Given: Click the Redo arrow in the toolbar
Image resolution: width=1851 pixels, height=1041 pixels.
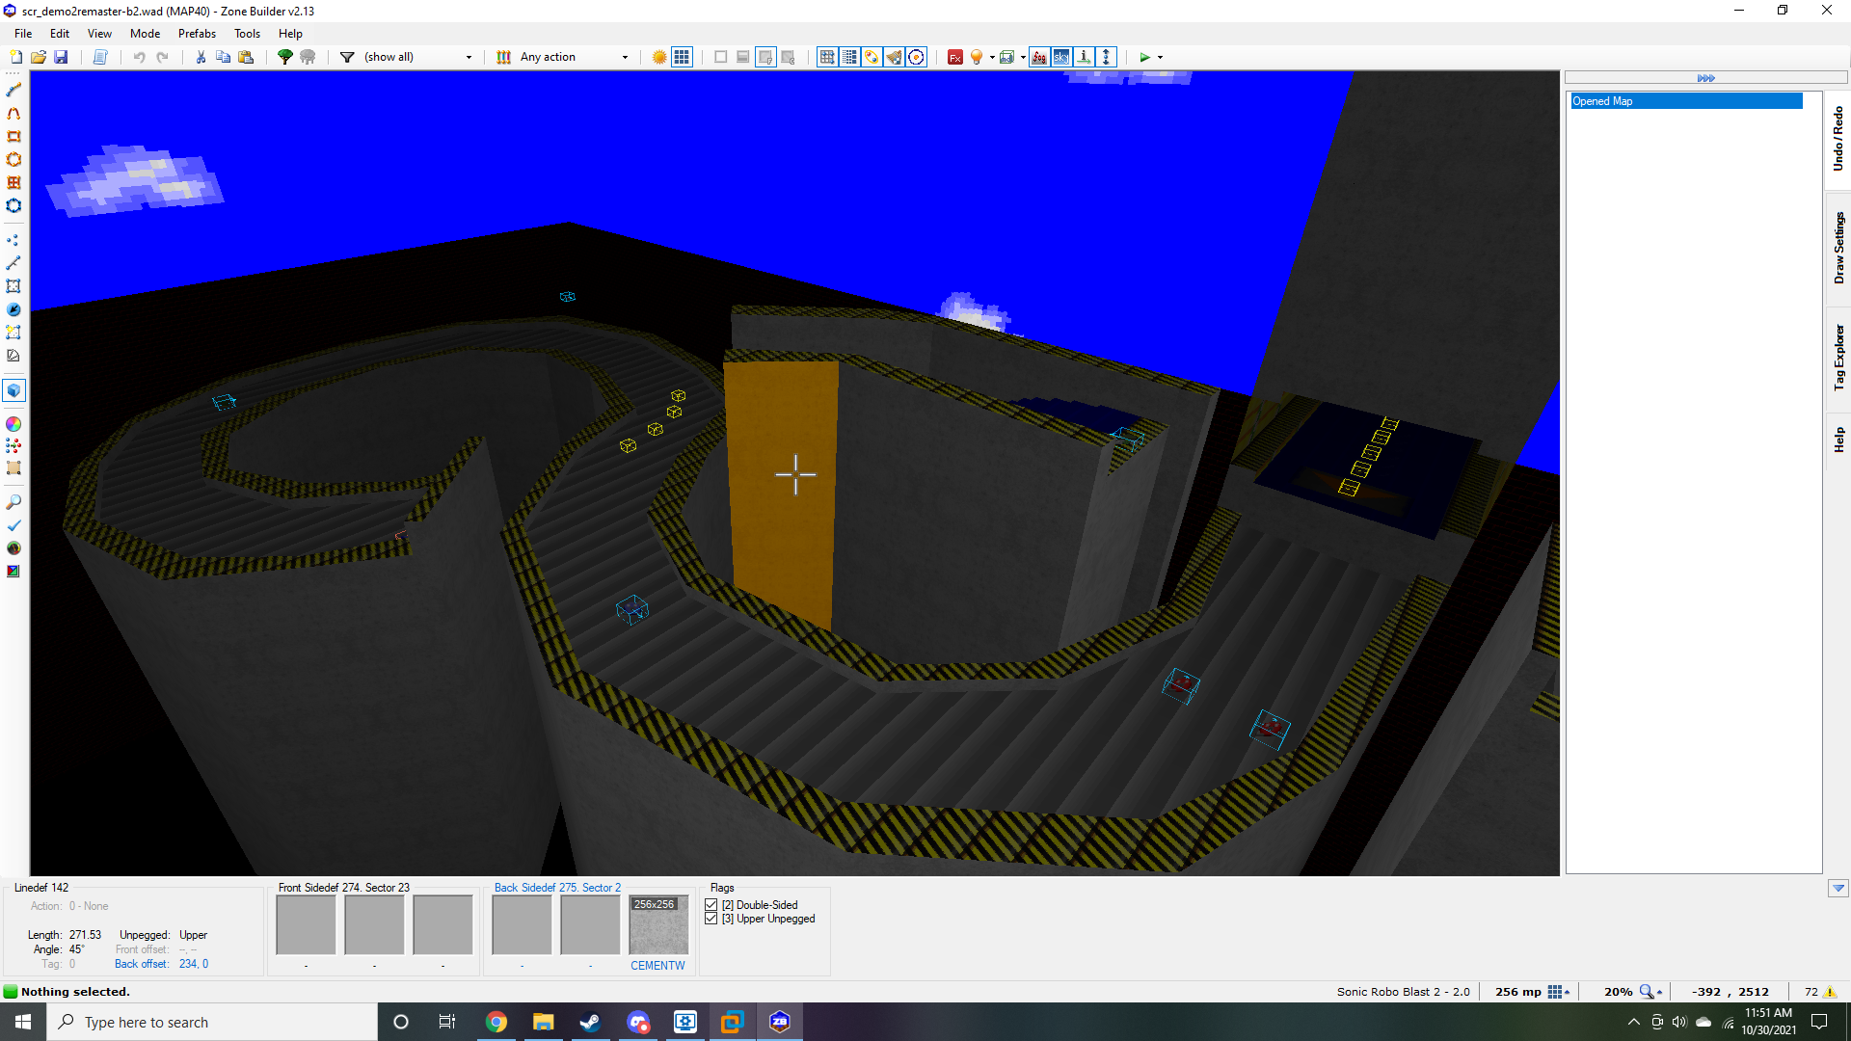Looking at the screenshot, I should pos(163,57).
